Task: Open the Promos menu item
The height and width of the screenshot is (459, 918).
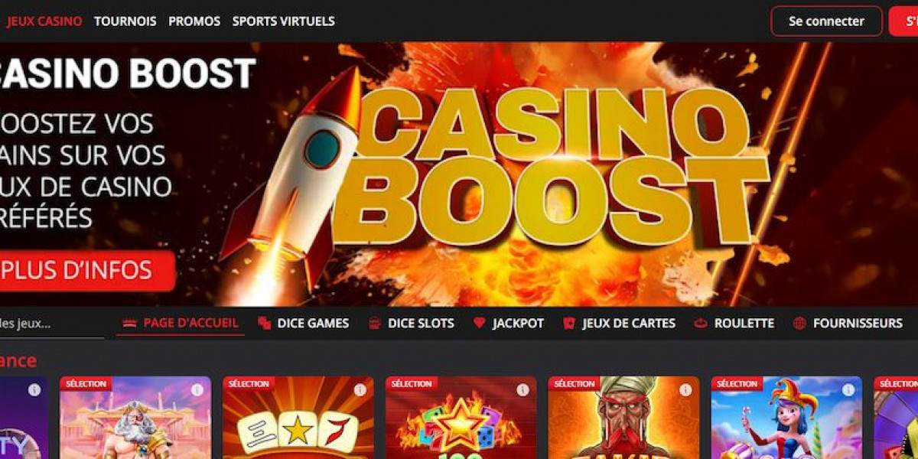Action: 194,21
